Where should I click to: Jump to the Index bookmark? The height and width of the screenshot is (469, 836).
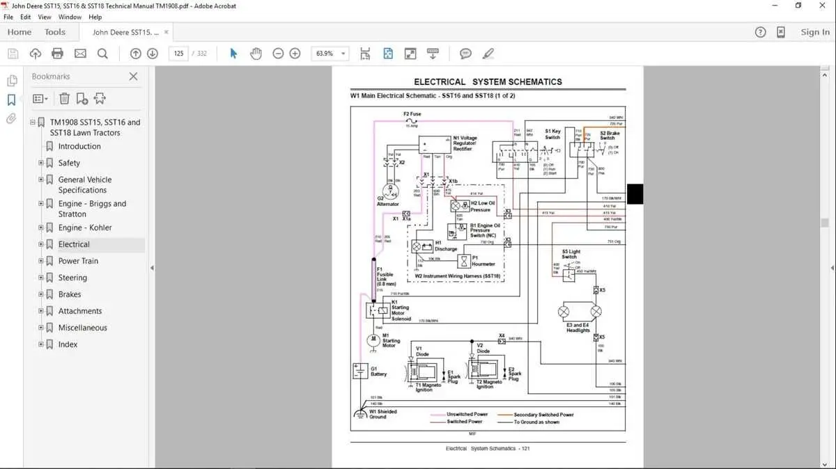tap(68, 344)
